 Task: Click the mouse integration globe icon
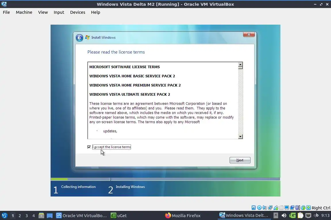coord(303,208)
